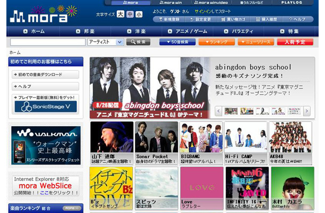Open 邦楽 navigation menu
Screen dimensions: 325x213
[x=85, y=31]
